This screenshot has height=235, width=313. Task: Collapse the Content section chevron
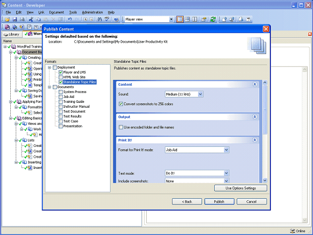pyautogui.click(x=255, y=85)
